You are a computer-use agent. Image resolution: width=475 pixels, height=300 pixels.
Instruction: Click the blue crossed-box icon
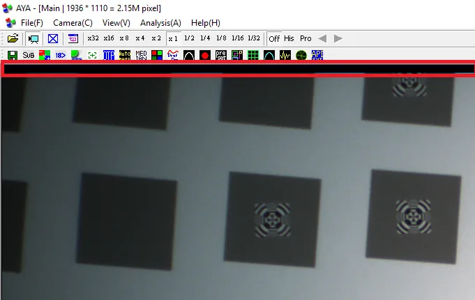(53, 38)
